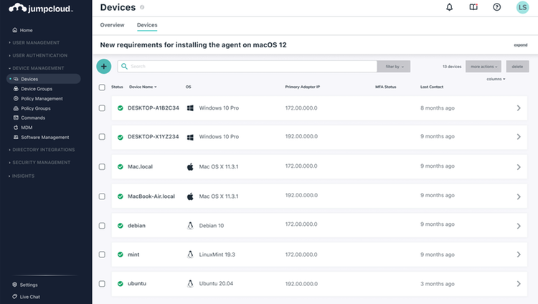The image size is (538, 304).
Task: Click the search magnifier icon
Action: tap(125, 66)
